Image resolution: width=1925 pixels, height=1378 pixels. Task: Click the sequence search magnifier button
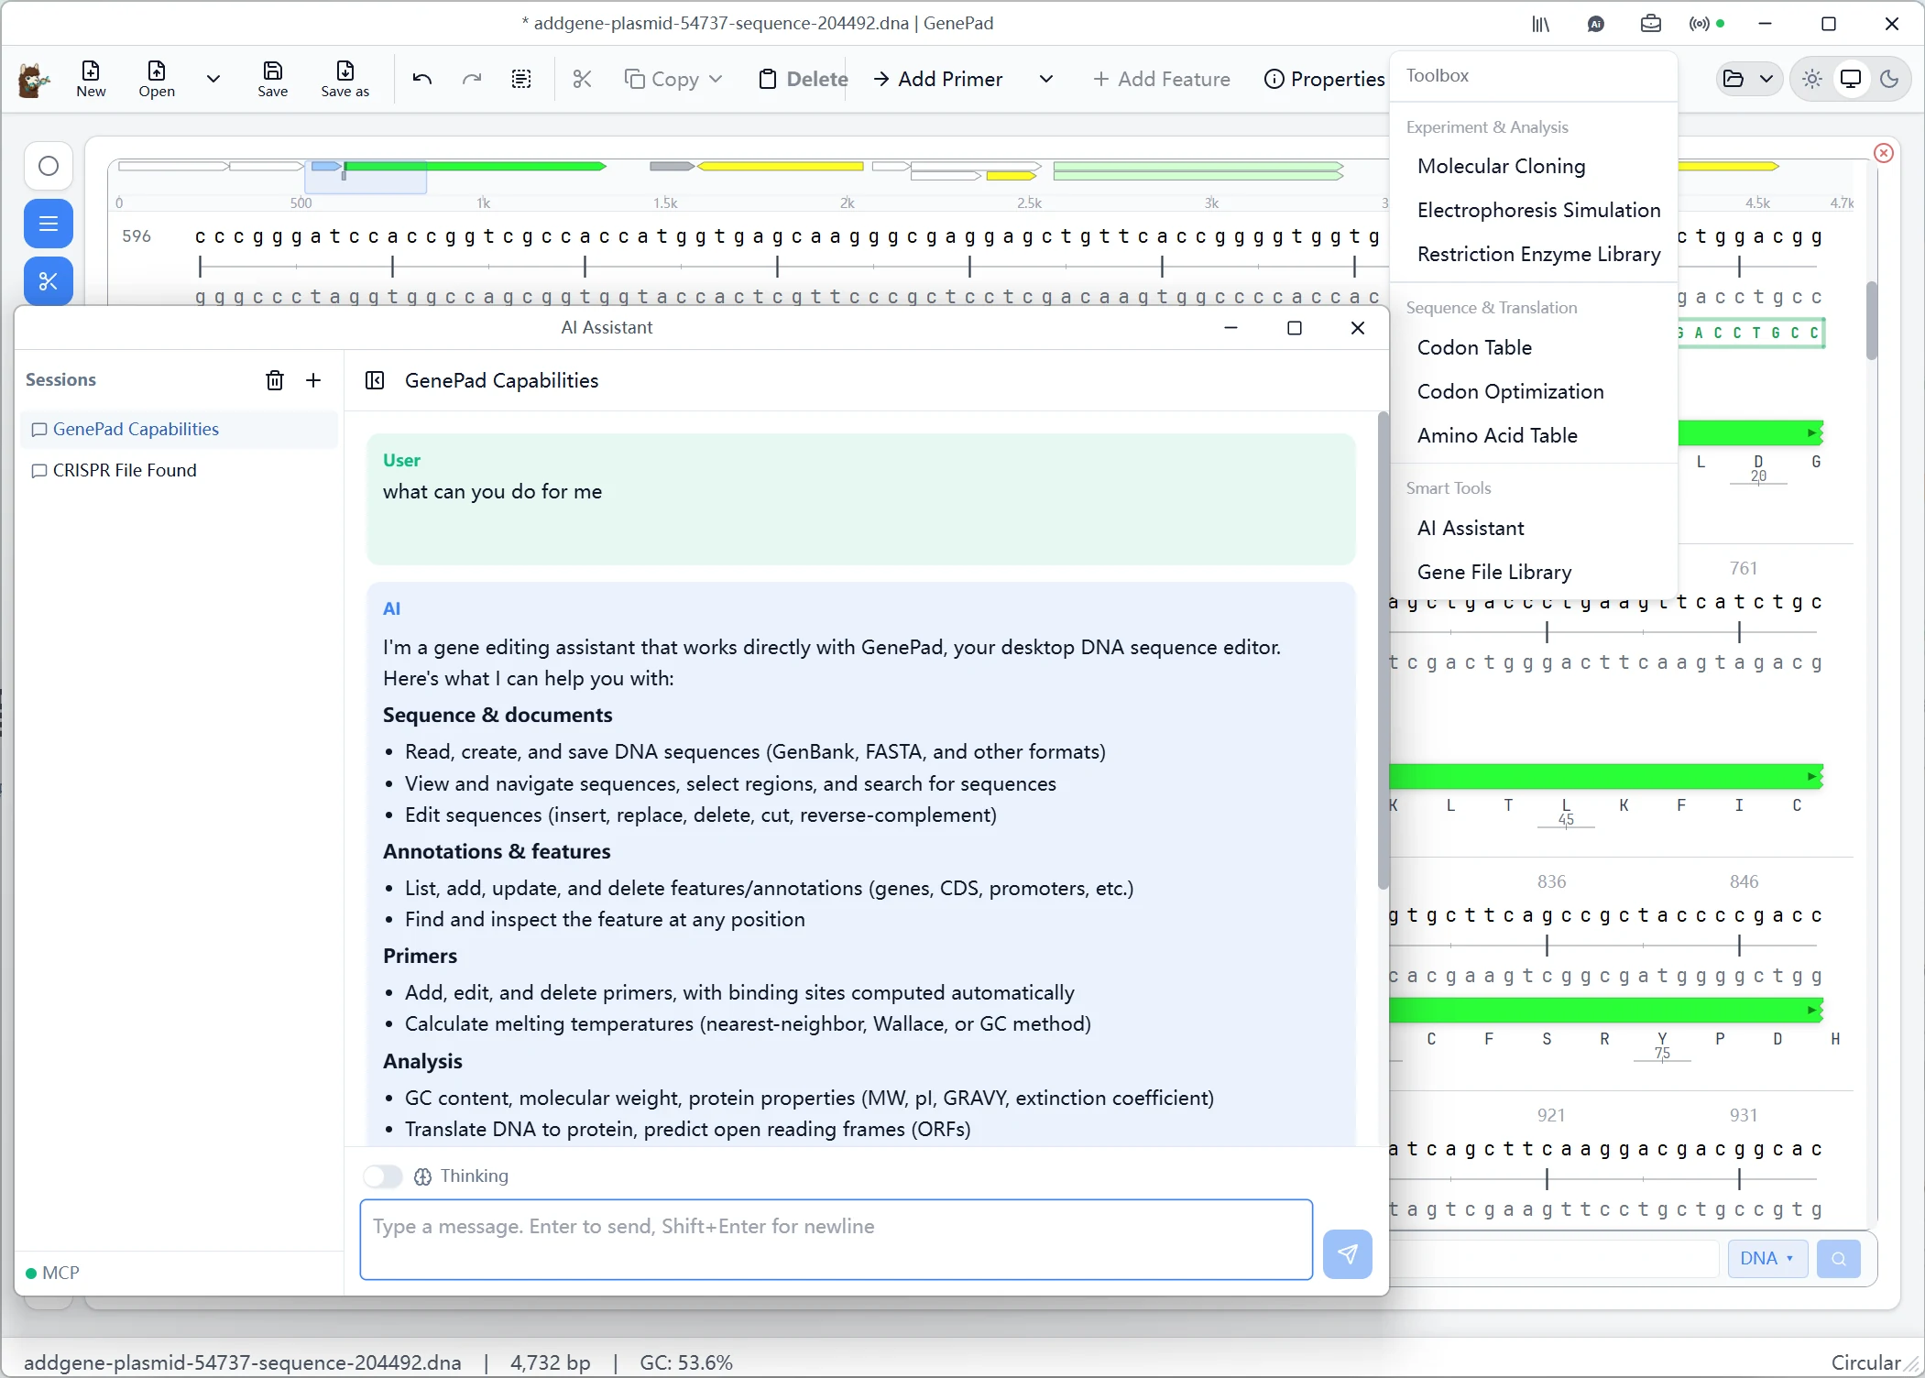[1838, 1258]
